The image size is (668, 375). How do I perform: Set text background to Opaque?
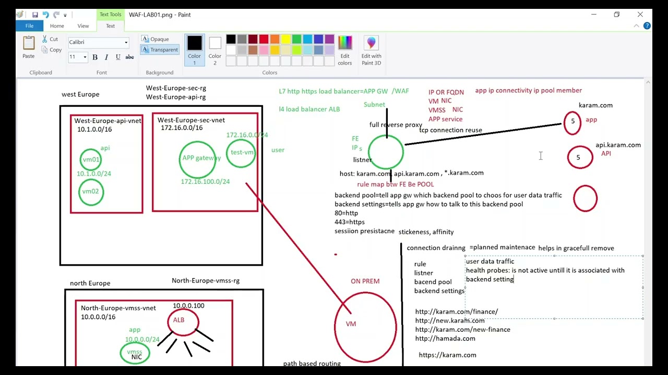156,39
